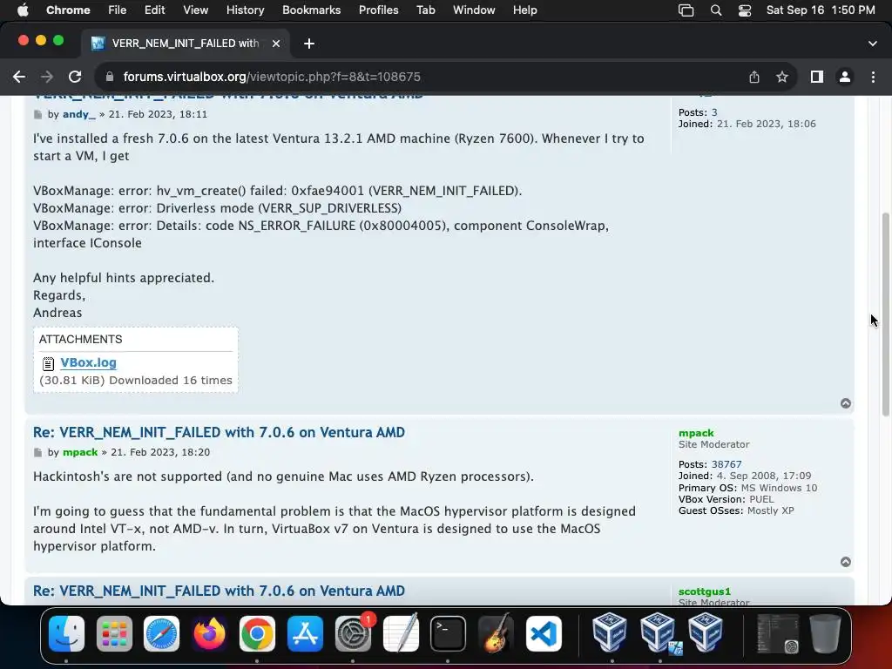This screenshot has width=892, height=669.
Task: Click the address bar URL
Action: tap(272, 77)
